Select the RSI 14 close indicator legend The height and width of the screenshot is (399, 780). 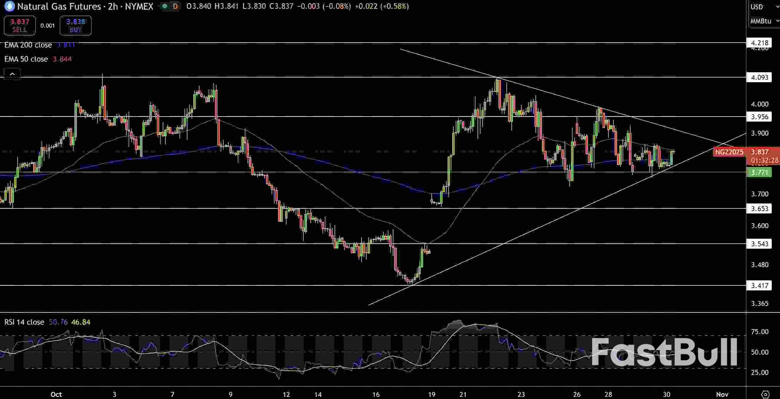24,322
